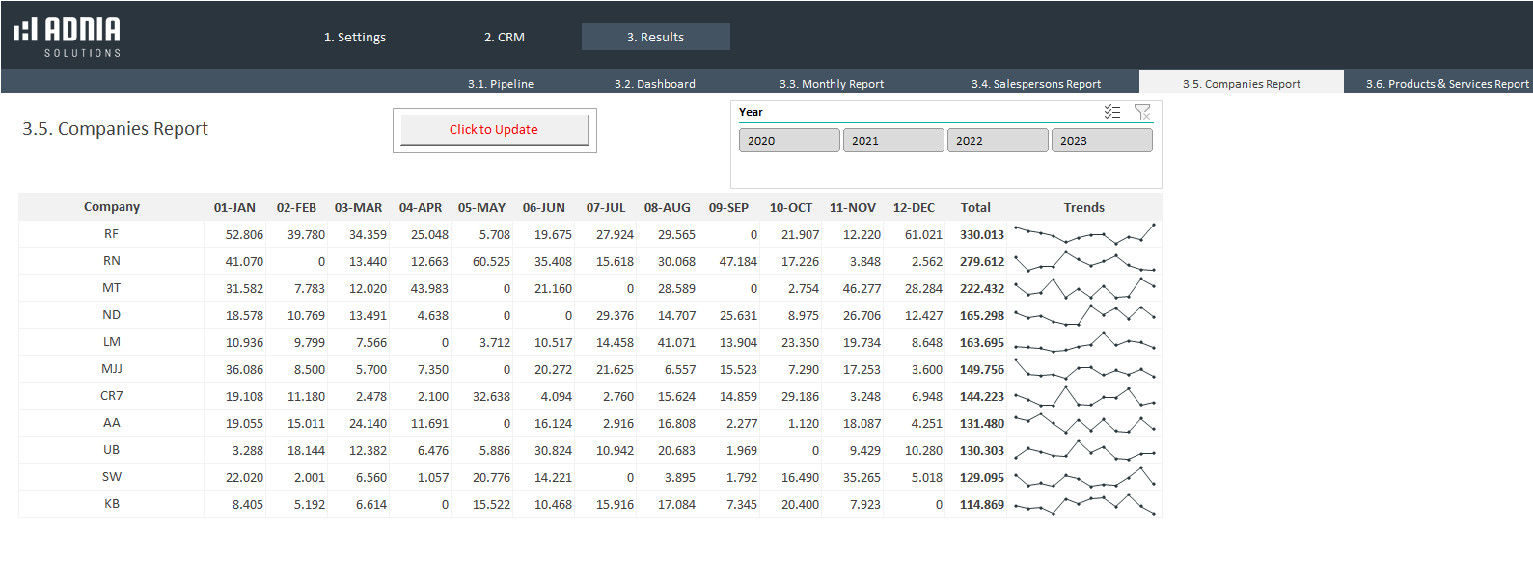This screenshot has width=1533, height=587.
Task: Go to the 2. CRM section
Action: [x=504, y=38]
